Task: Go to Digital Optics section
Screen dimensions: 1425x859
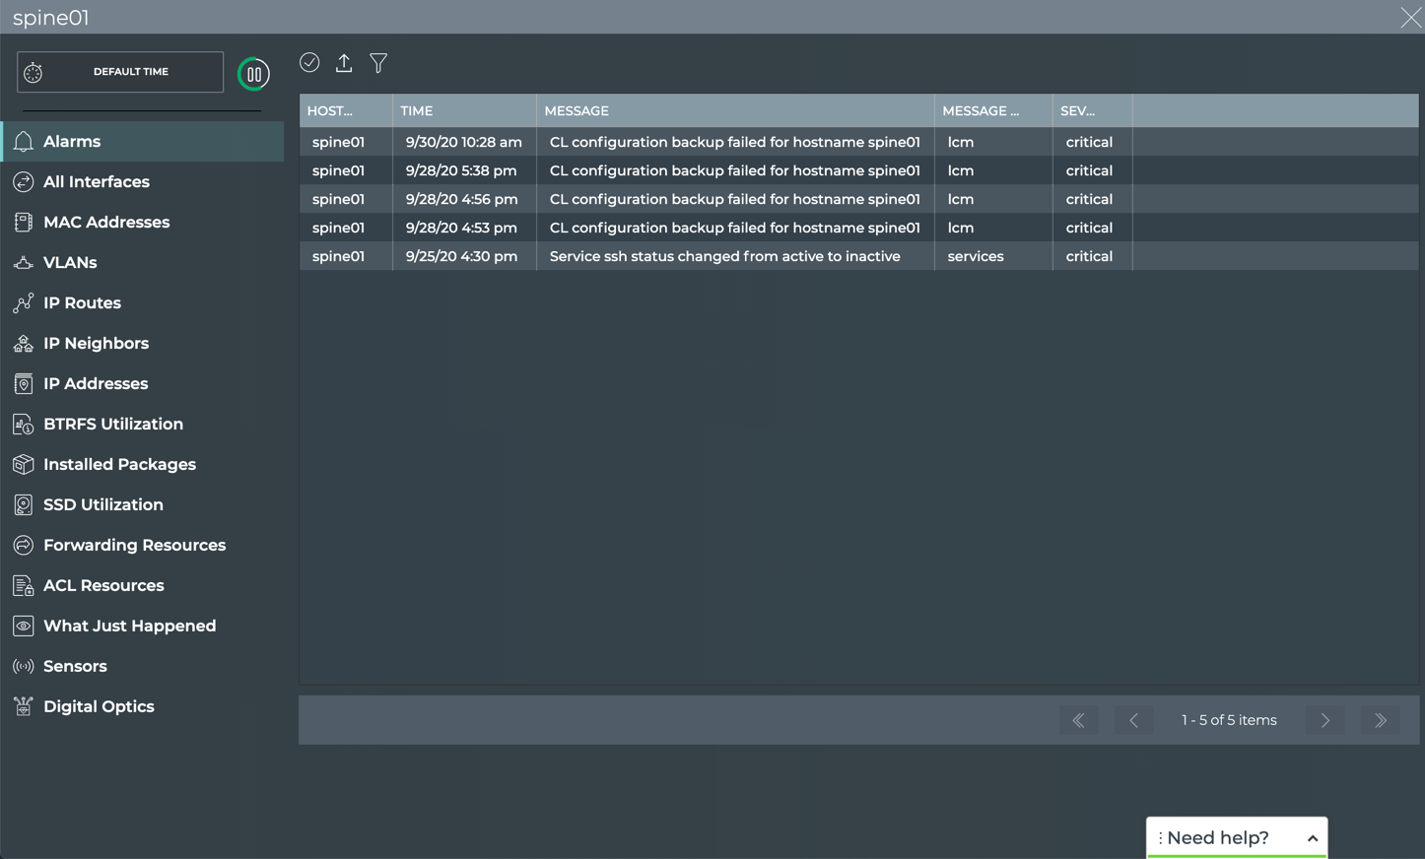Action: point(99,707)
